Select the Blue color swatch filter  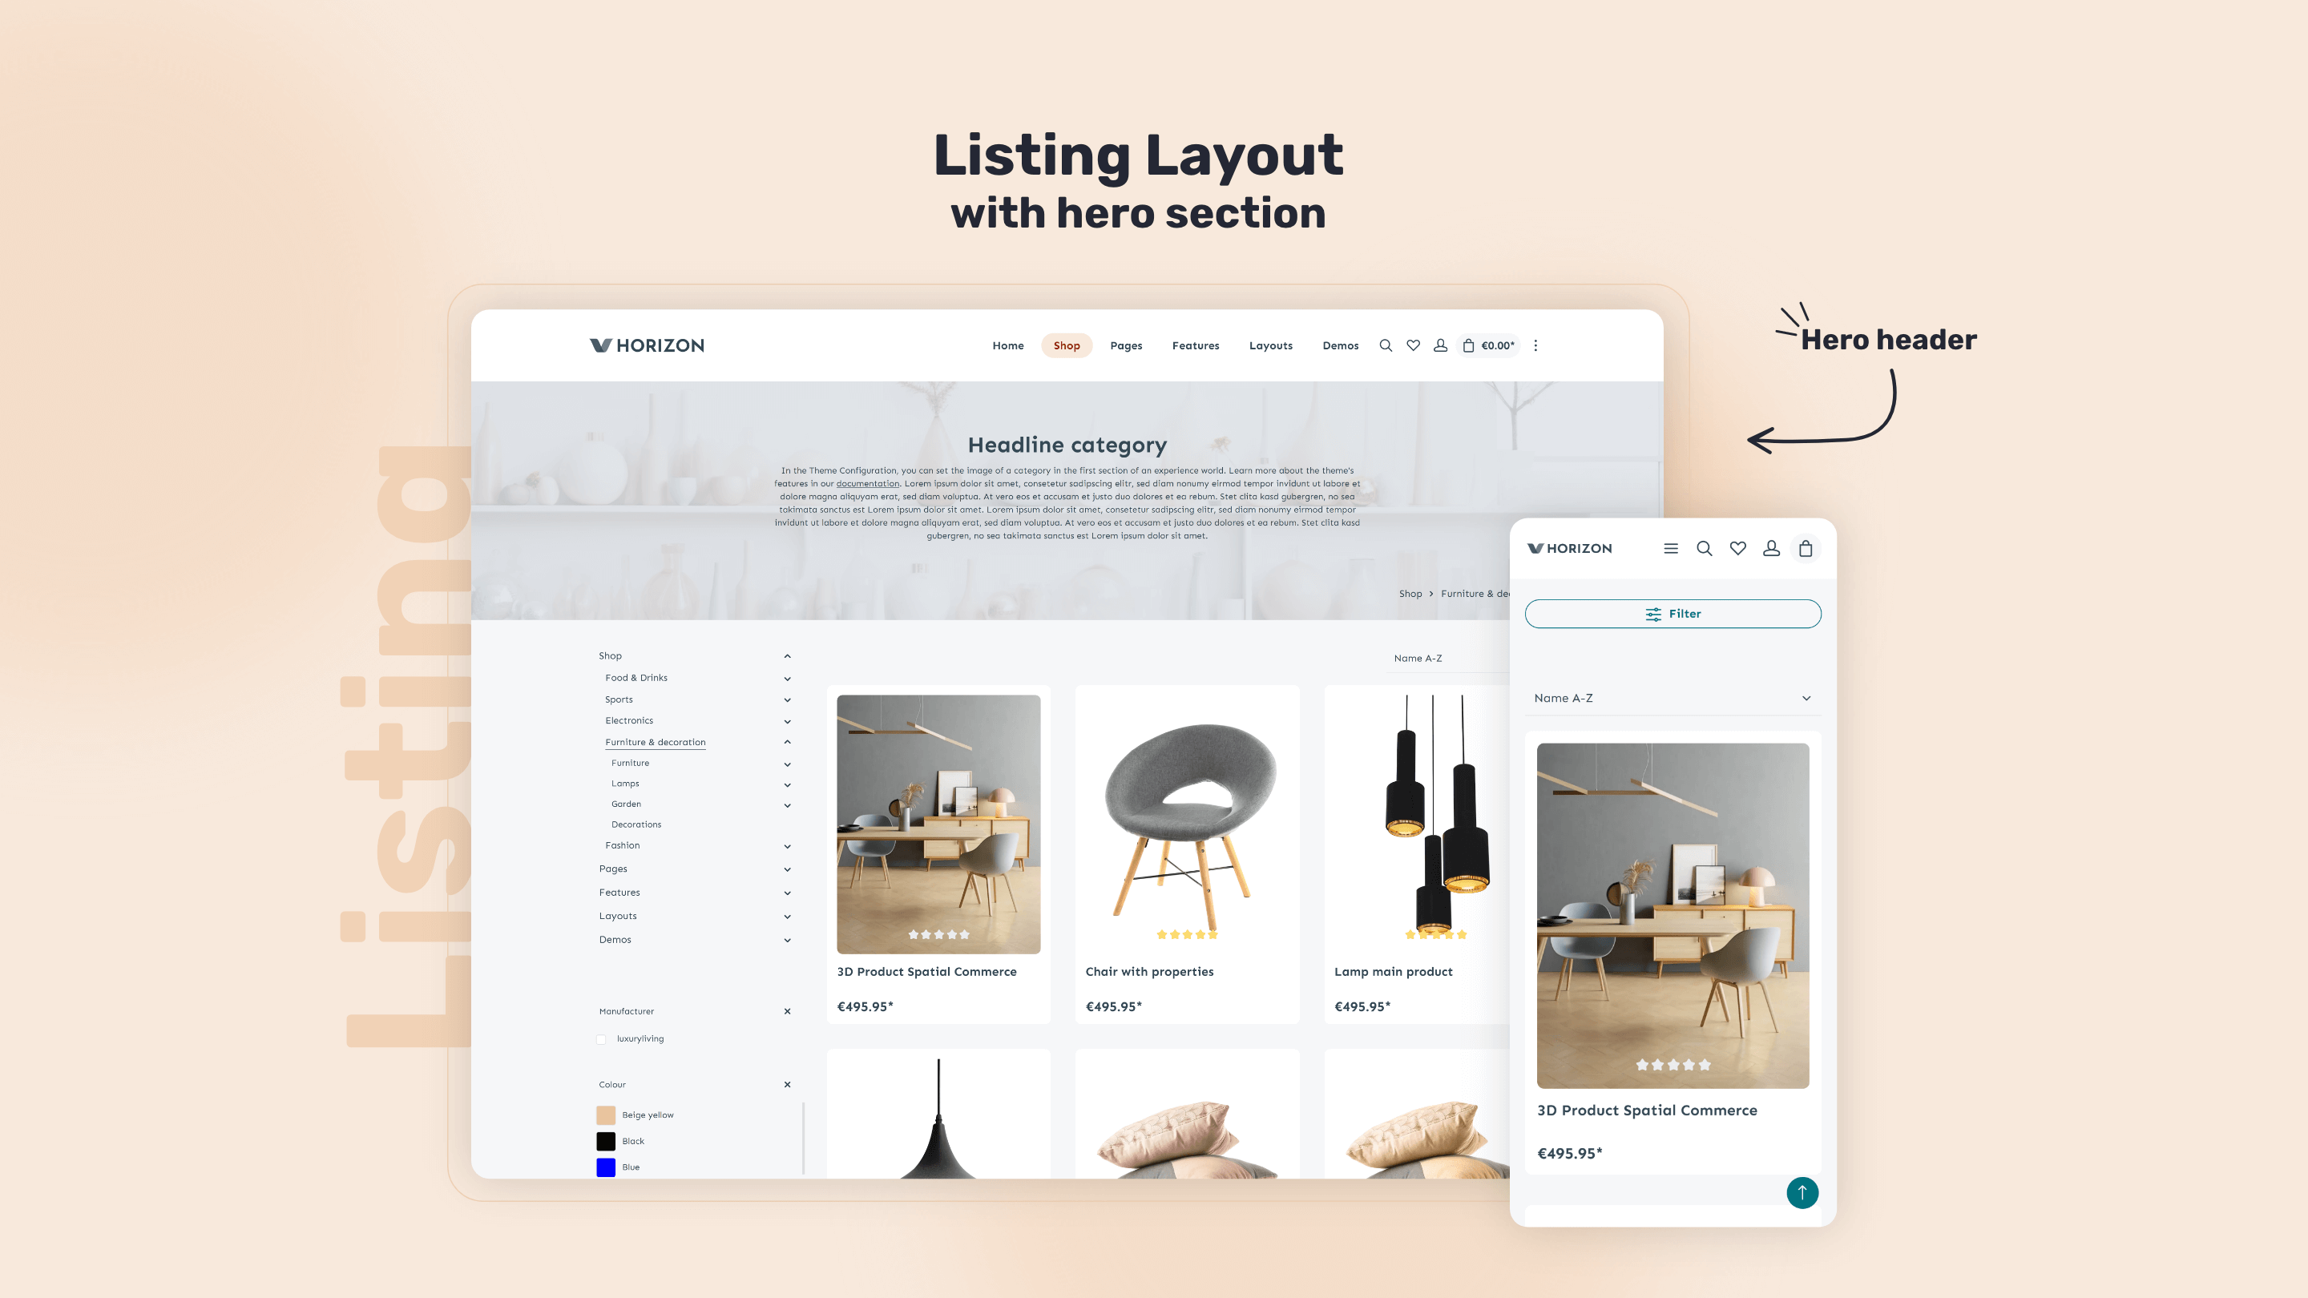[606, 1167]
